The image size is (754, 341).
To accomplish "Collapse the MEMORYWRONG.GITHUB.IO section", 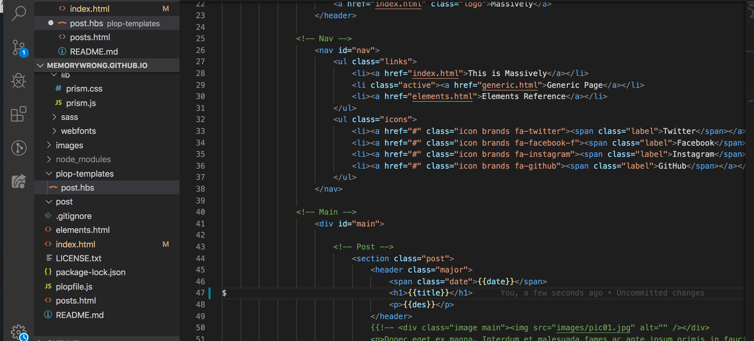I will click(x=107, y=65).
